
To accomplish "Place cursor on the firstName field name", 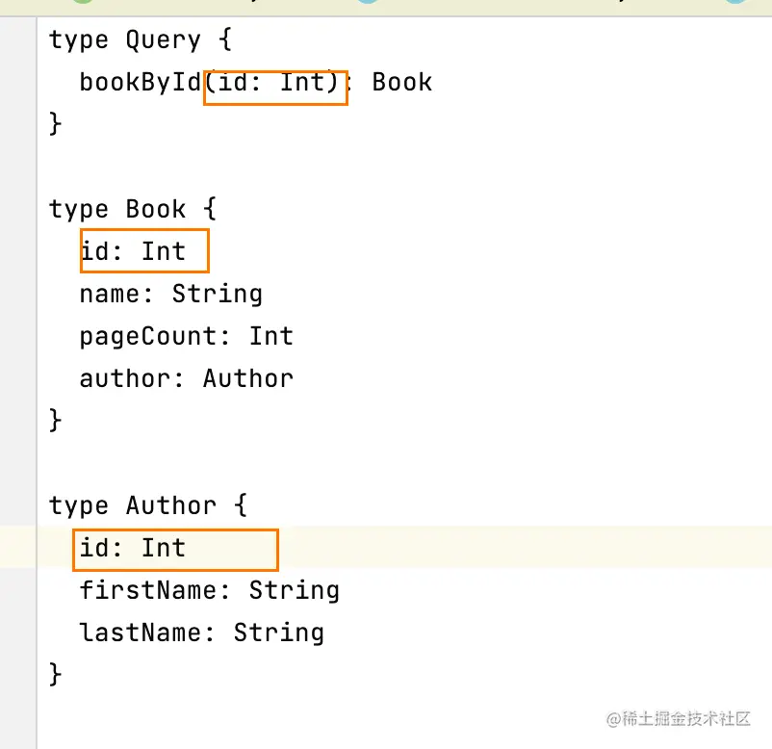I will pyautogui.click(x=147, y=590).
